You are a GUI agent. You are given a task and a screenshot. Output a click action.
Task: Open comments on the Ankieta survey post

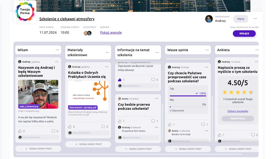click(x=253, y=135)
